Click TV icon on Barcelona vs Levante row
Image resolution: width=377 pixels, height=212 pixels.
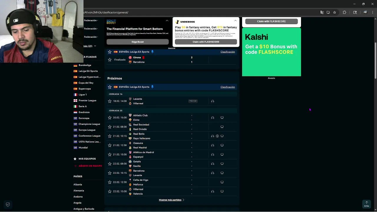pyautogui.click(x=222, y=173)
